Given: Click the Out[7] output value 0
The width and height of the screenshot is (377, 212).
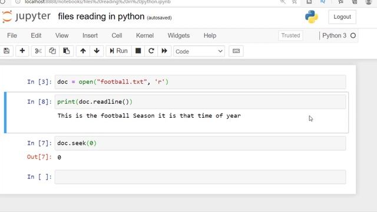Looking at the screenshot, I should coord(59,157).
